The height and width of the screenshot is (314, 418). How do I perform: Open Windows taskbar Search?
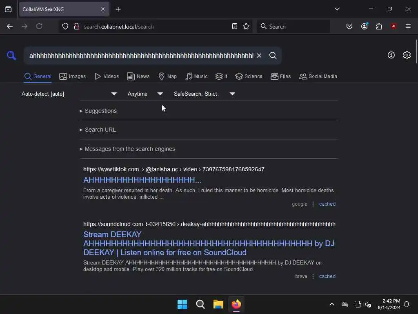(x=200, y=304)
